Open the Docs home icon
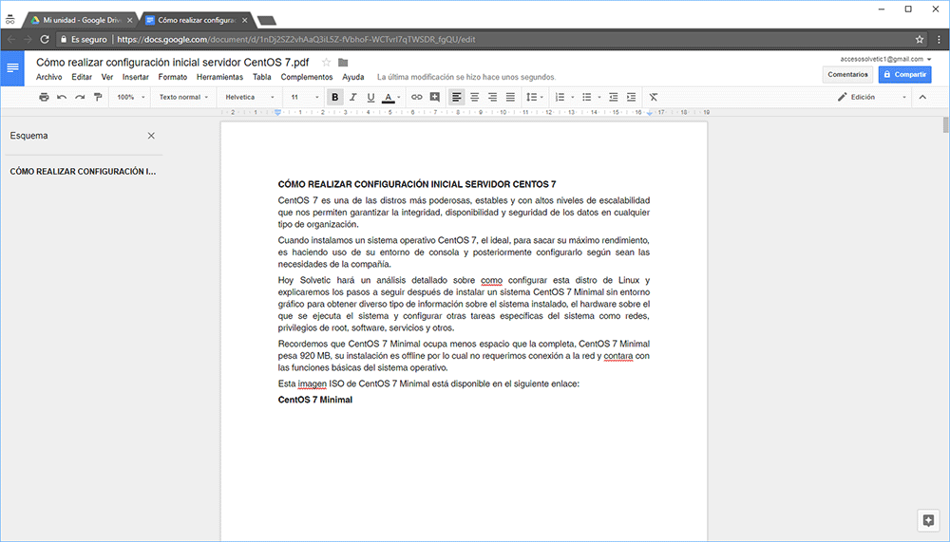The width and height of the screenshot is (950, 542). 12,68
